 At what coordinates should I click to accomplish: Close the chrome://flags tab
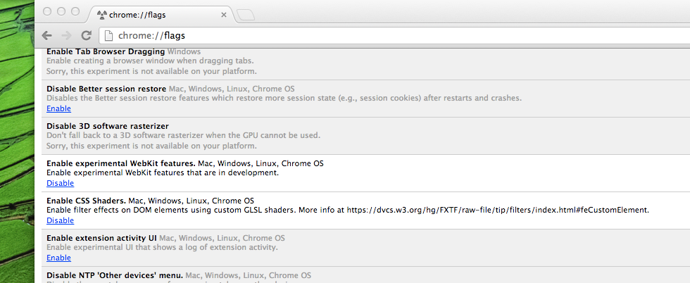click(x=225, y=14)
